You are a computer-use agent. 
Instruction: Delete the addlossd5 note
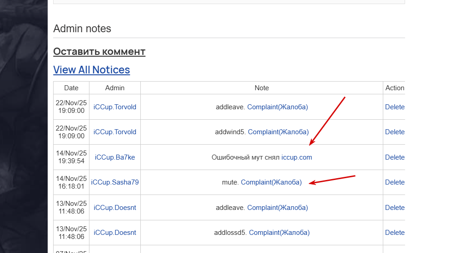395,233
